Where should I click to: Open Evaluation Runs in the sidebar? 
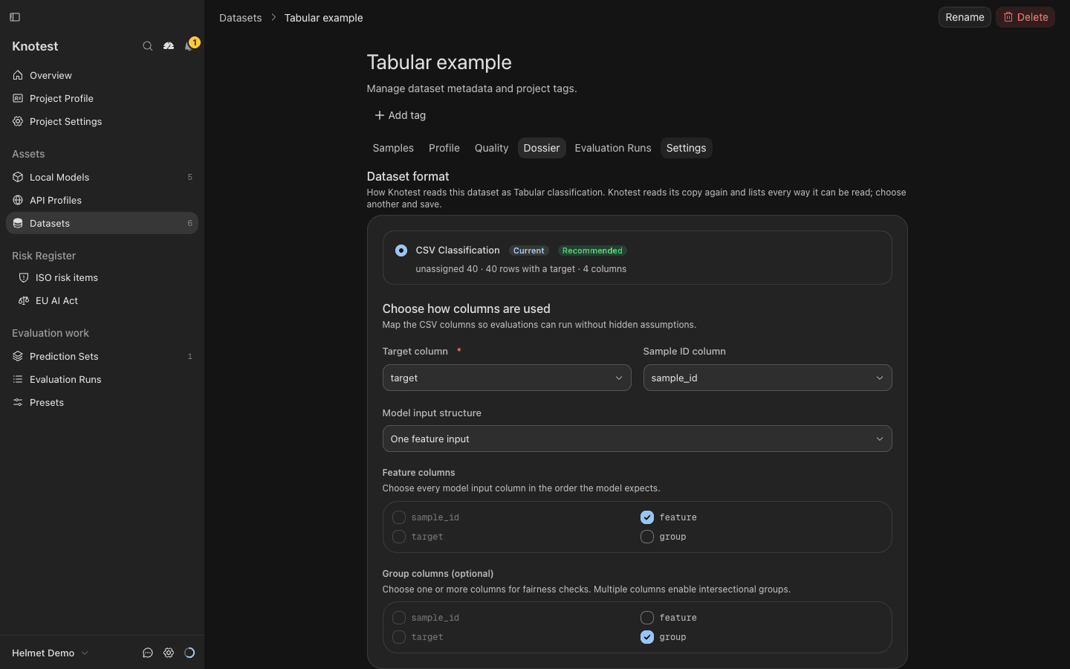(102, 379)
